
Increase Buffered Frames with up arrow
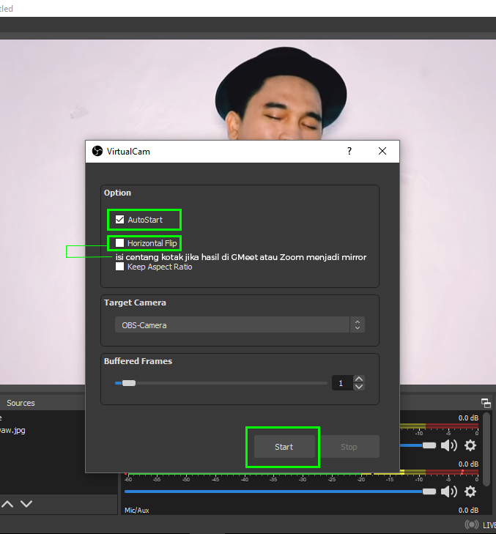[359, 379]
